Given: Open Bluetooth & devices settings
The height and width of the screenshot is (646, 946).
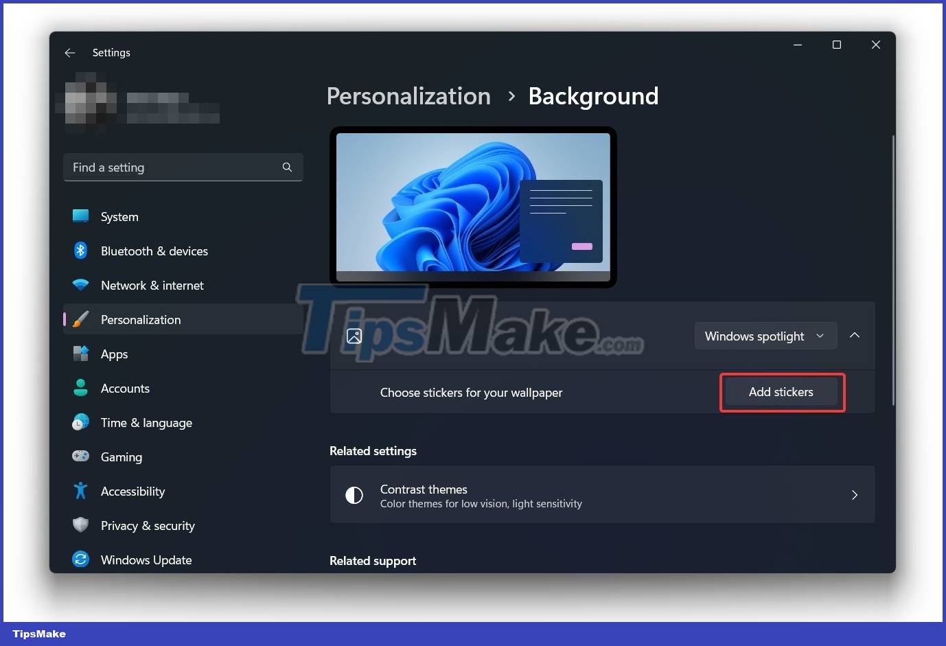Looking at the screenshot, I should 183,251.
